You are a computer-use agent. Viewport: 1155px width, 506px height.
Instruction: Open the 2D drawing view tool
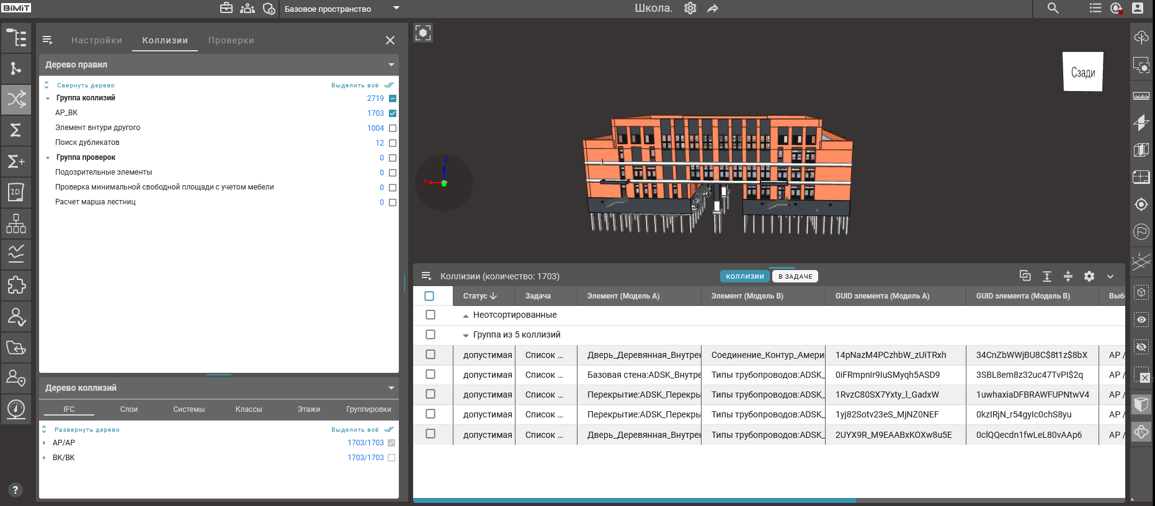click(16, 192)
